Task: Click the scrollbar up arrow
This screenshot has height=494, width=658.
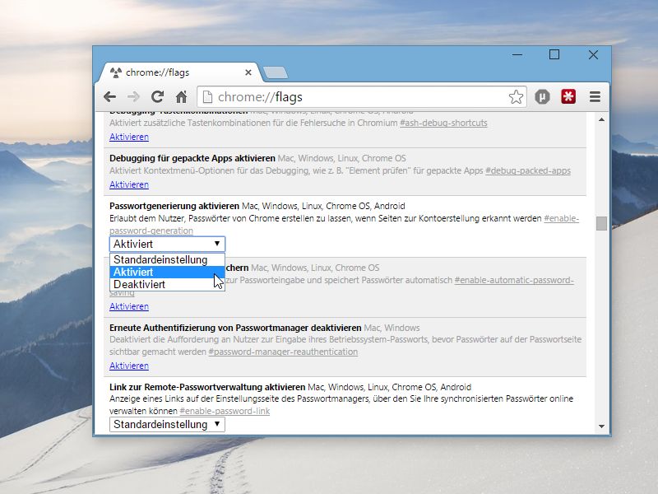Action: 601,119
